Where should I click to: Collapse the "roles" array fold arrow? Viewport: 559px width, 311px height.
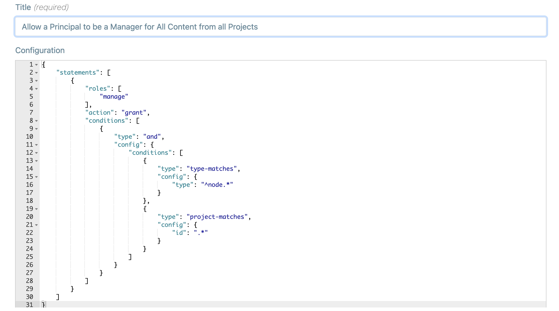click(36, 89)
